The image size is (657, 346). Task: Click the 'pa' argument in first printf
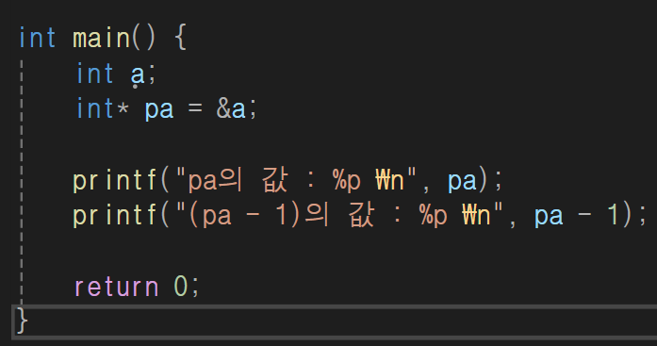click(x=462, y=181)
